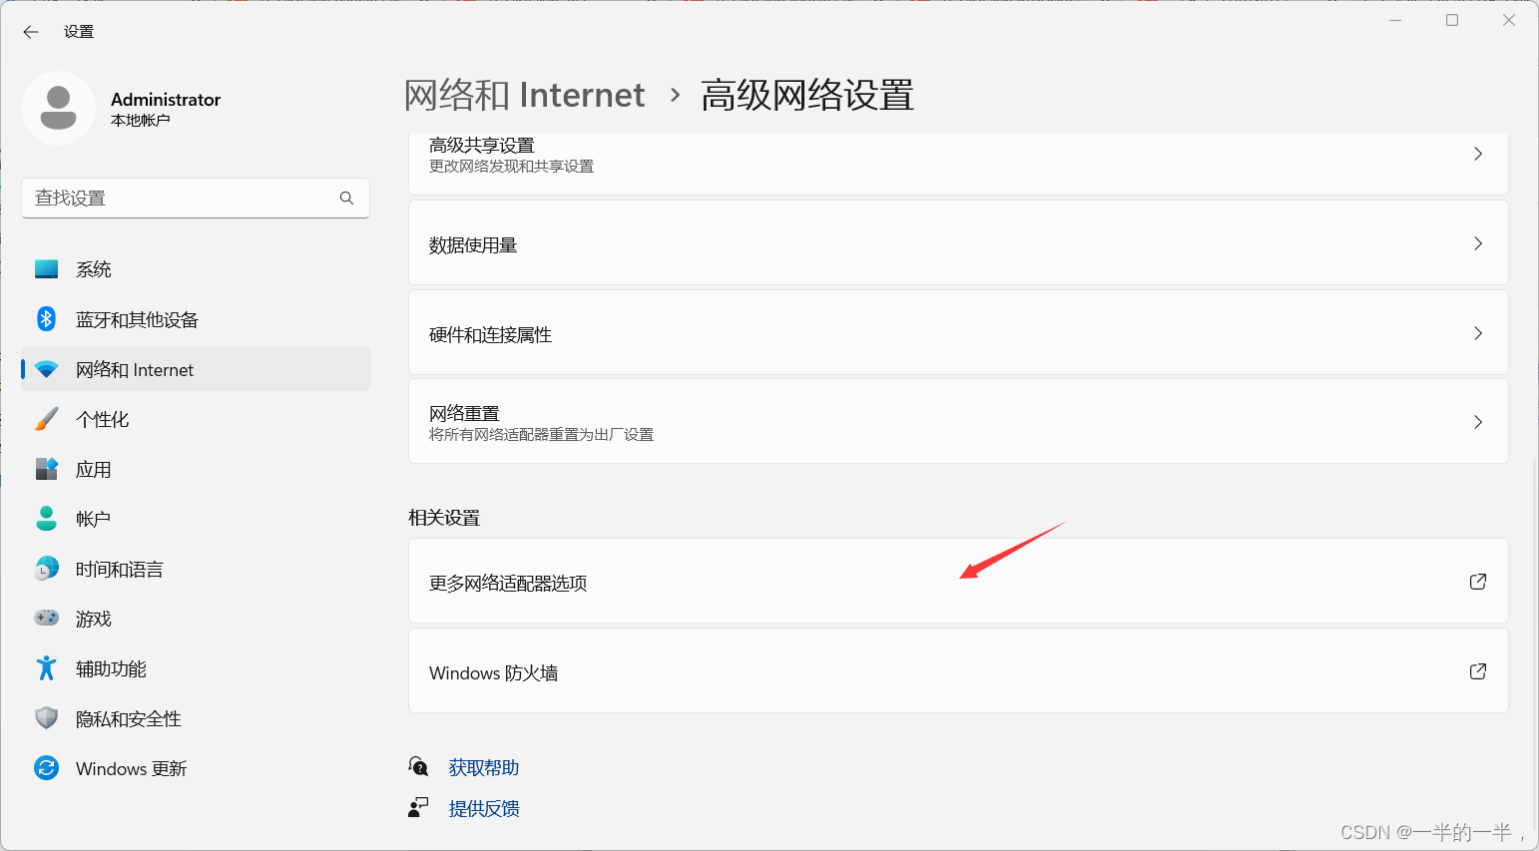Maximize the Settings window
Image resolution: width=1539 pixels, height=851 pixels.
(x=1452, y=20)
